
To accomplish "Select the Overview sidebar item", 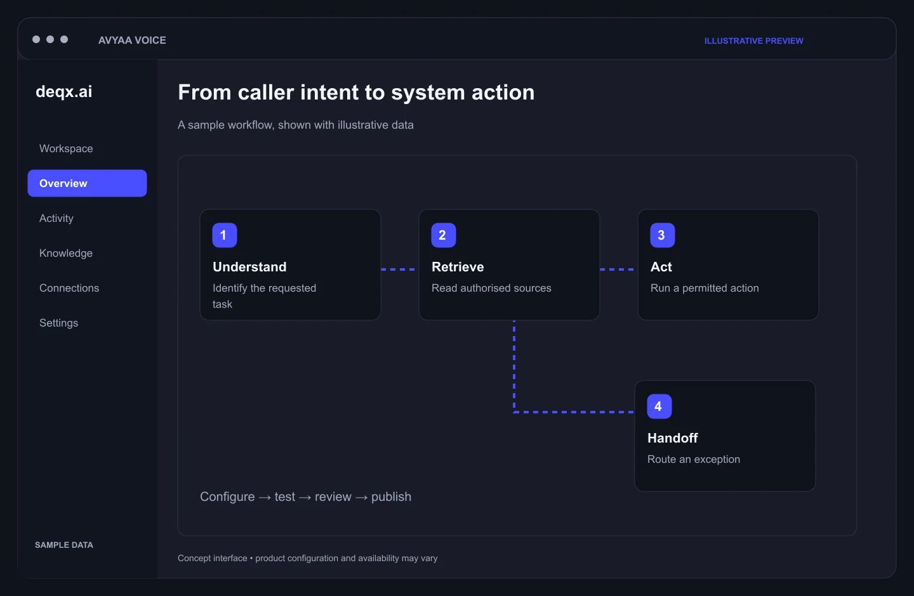I will (x=87, y=183).
